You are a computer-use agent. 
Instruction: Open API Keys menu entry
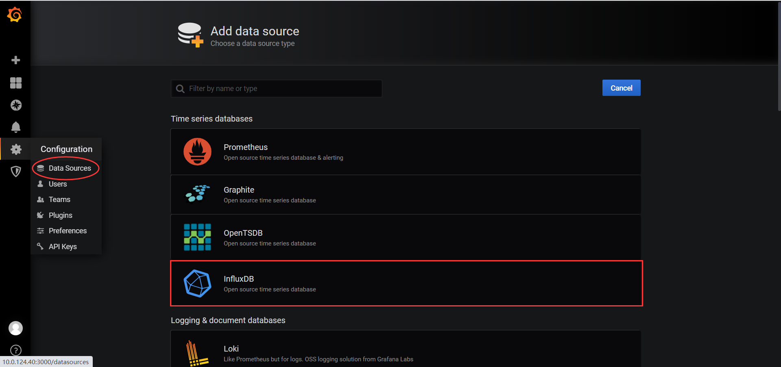click(x=63, y=247)
